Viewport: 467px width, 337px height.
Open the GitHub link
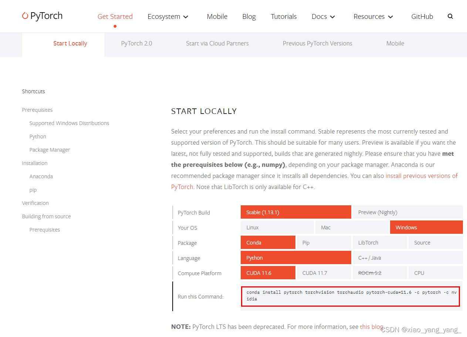[422, 16]
